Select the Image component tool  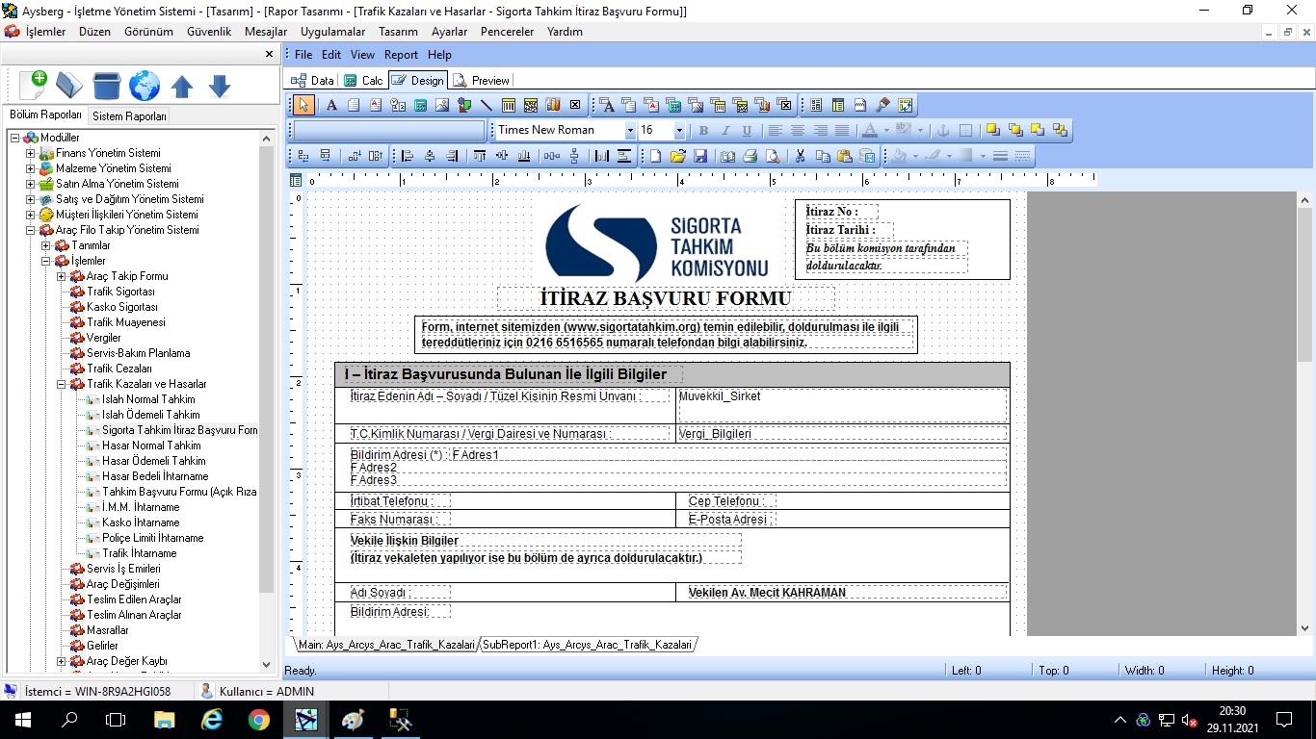pos(442,105)
